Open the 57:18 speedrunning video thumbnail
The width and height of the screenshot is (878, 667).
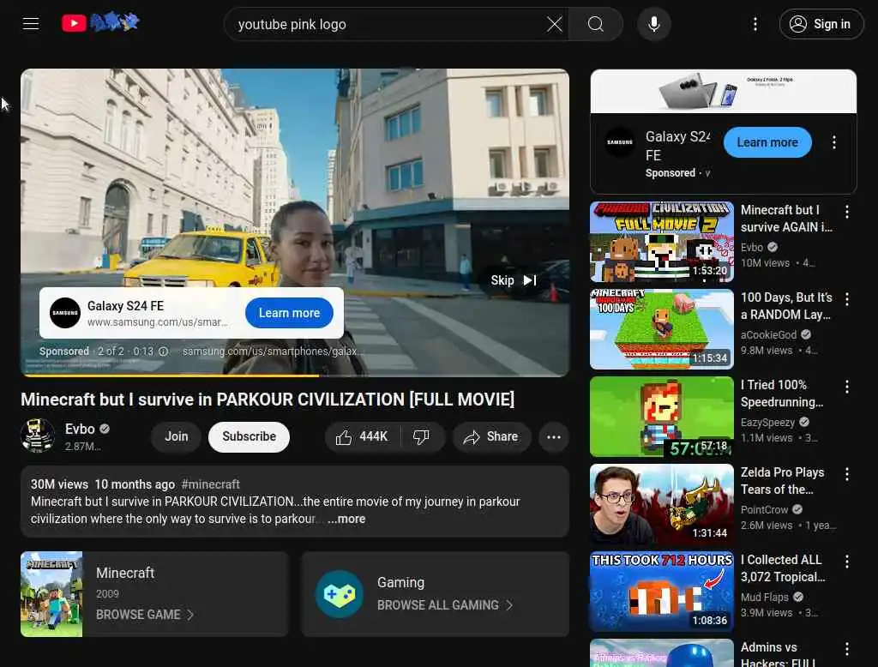pyautogui.click(x=661, y=417)
